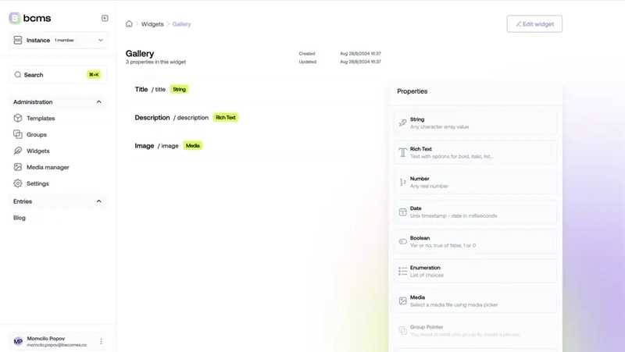
Task: Click the Gallery breadcrumb link
Action: click(181, 24)
